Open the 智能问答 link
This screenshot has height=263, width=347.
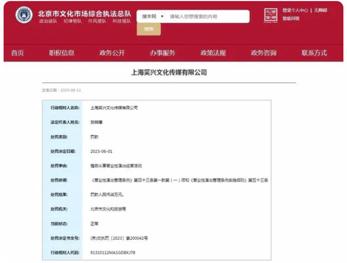tap(291, 18)
